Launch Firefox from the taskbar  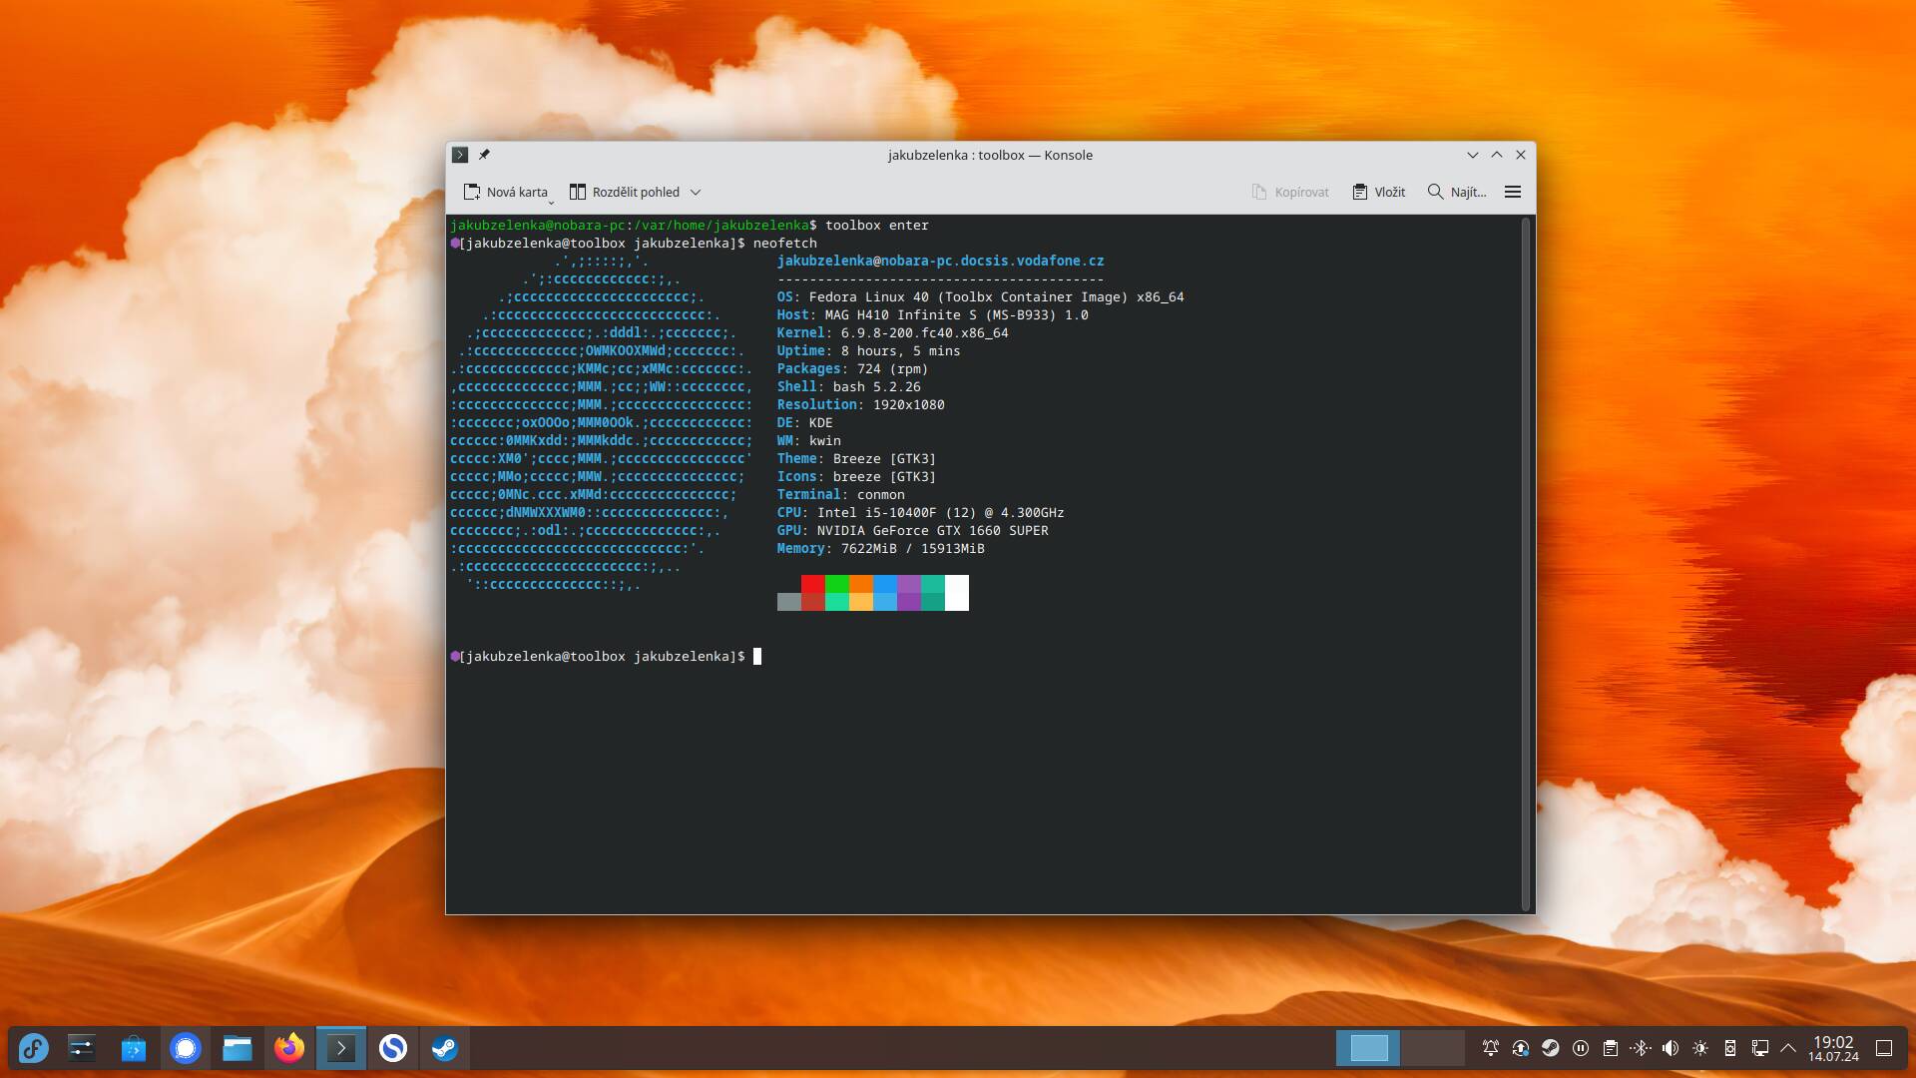tap(289, 1049)
